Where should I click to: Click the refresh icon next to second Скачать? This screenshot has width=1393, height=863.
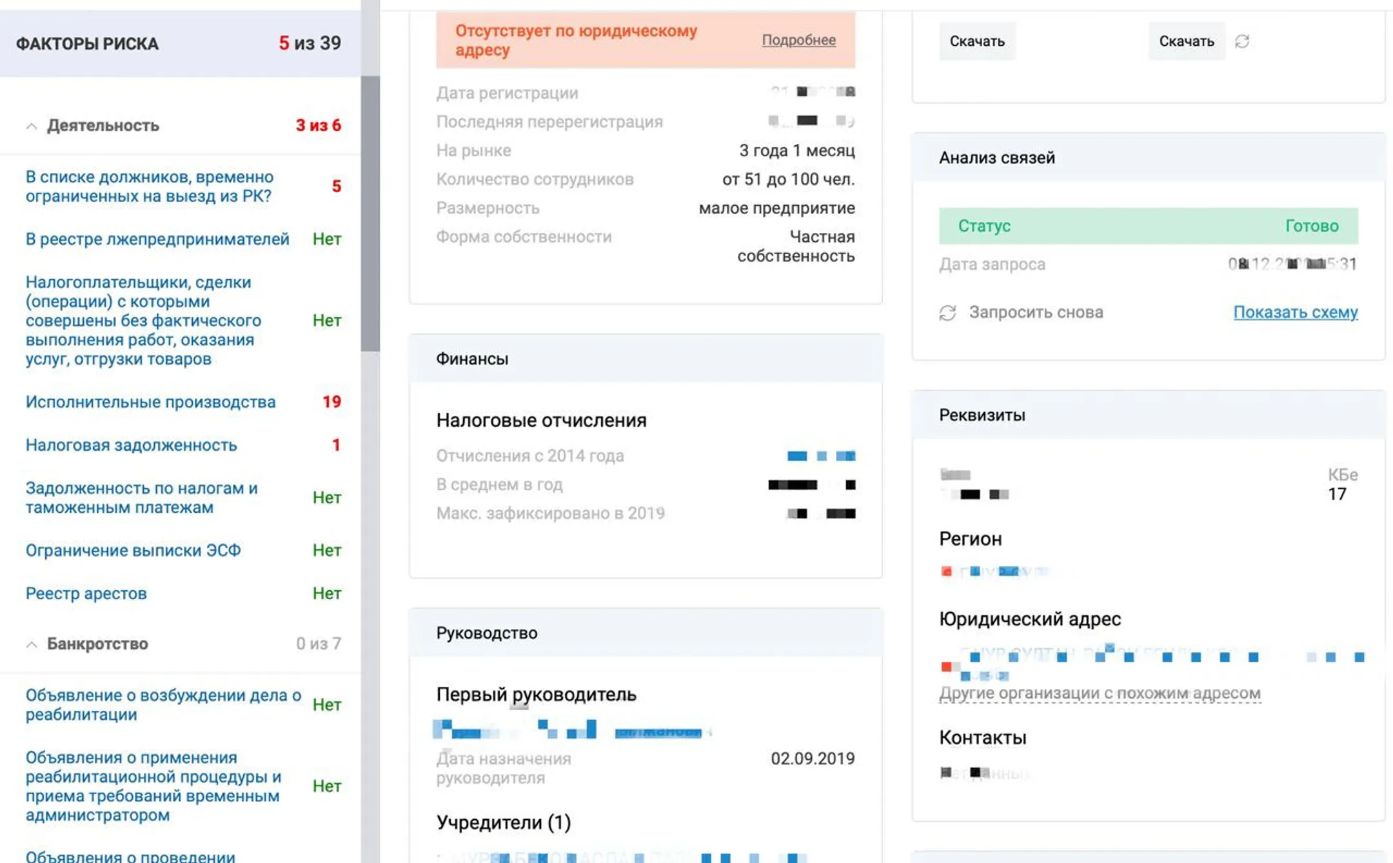[x=1241, y=41]
